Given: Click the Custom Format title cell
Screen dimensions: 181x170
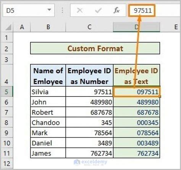Looking at the screenshot, I should (x=95, y=48).
